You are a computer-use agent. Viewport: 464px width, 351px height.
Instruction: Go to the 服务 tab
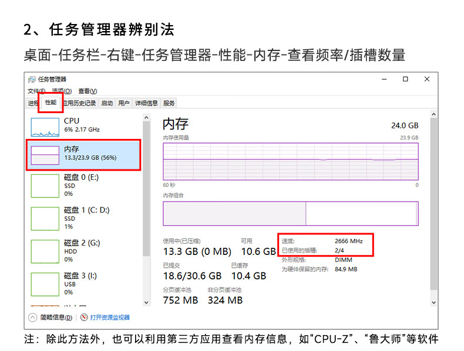click(x=169, y=103)
